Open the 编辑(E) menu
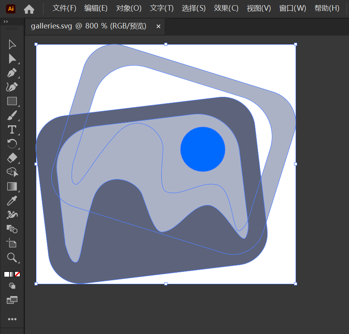 [x=96, y=8]
